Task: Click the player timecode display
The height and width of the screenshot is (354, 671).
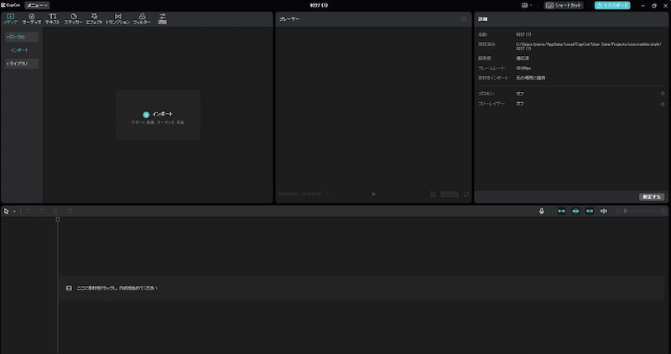Action: click(299, 194)
